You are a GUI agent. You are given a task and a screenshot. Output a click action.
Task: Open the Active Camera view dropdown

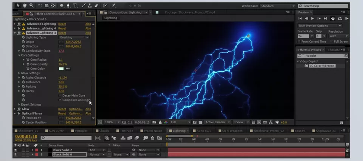click(x=217, y=122)
